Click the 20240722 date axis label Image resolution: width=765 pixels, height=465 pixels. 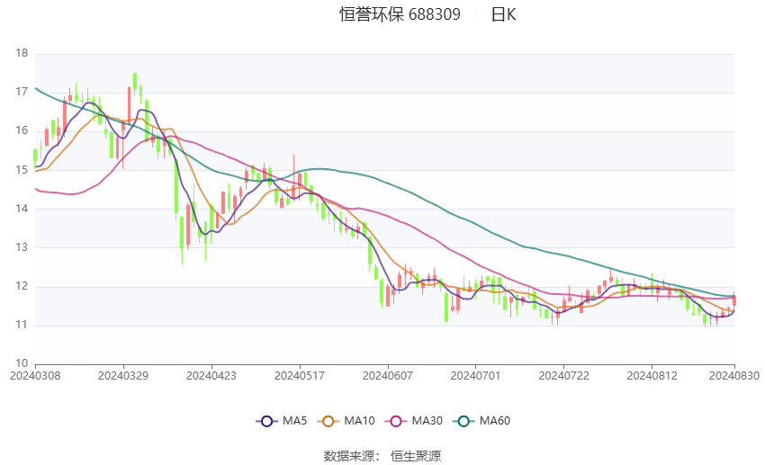pyautogui.click(x=562, y=374)
